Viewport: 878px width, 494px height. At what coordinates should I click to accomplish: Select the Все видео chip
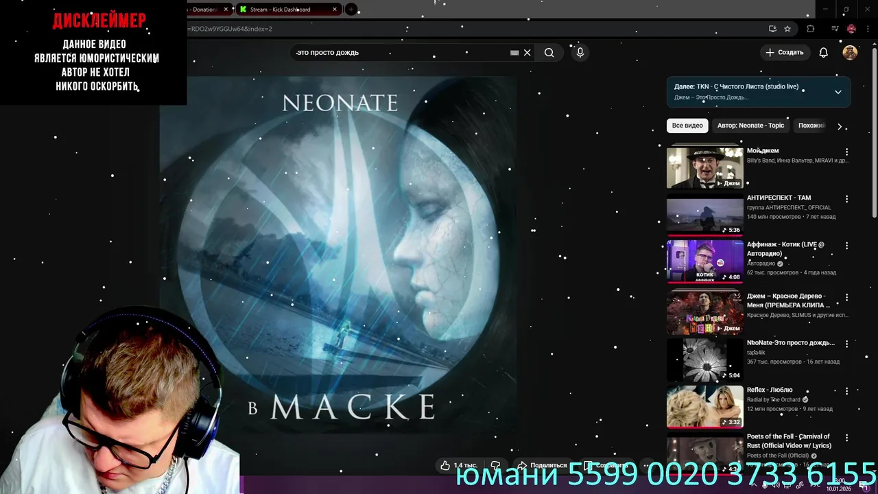pyautogui.click(x=687, y=126)
